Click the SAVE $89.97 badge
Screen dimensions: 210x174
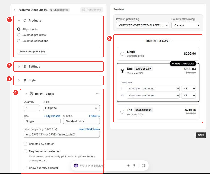(x=143, y=69)
